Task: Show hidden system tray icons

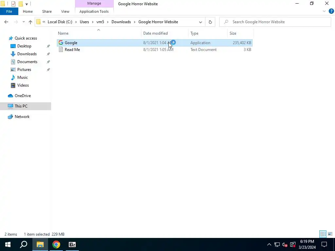Action: (x=269, y=244)
